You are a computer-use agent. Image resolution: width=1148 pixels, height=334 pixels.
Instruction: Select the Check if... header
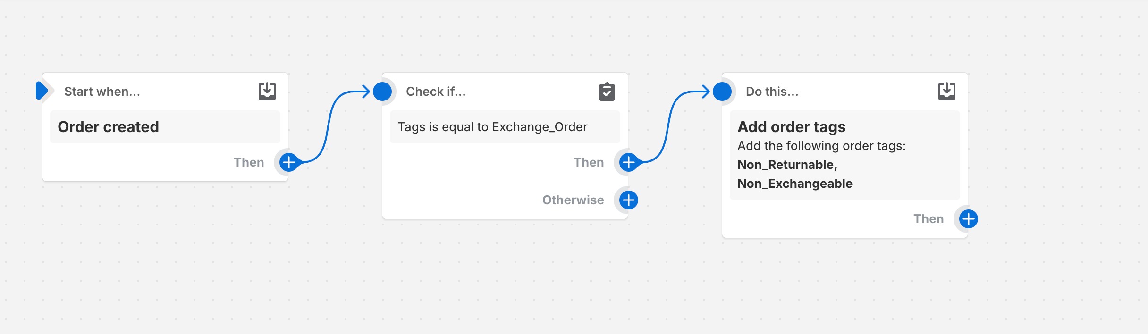pos(436,92)
